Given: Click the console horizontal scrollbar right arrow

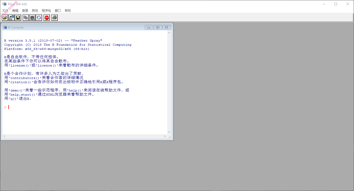Looking at the screenshot, I should click(x=165, y=136).
